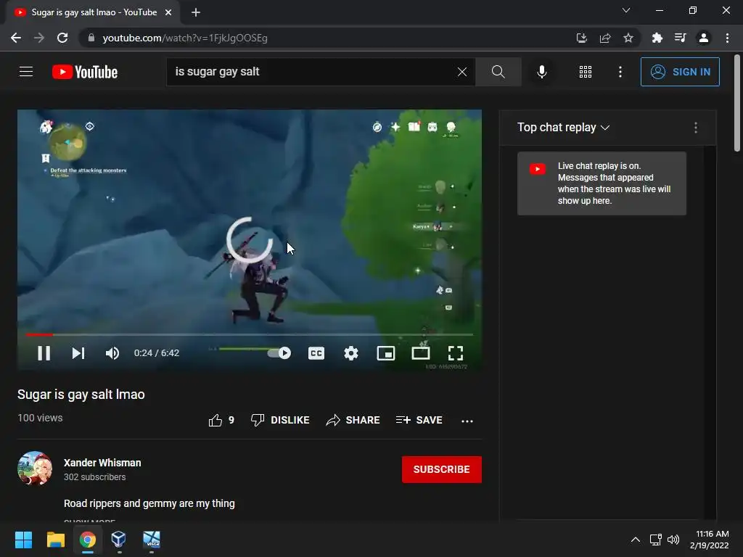Show hidden system tray icons
Image resolution: width=743 pixels, height=557 pixels.
tap(636, 540)
